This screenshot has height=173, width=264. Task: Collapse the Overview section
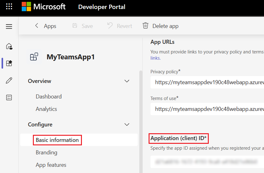coord(127,81)
